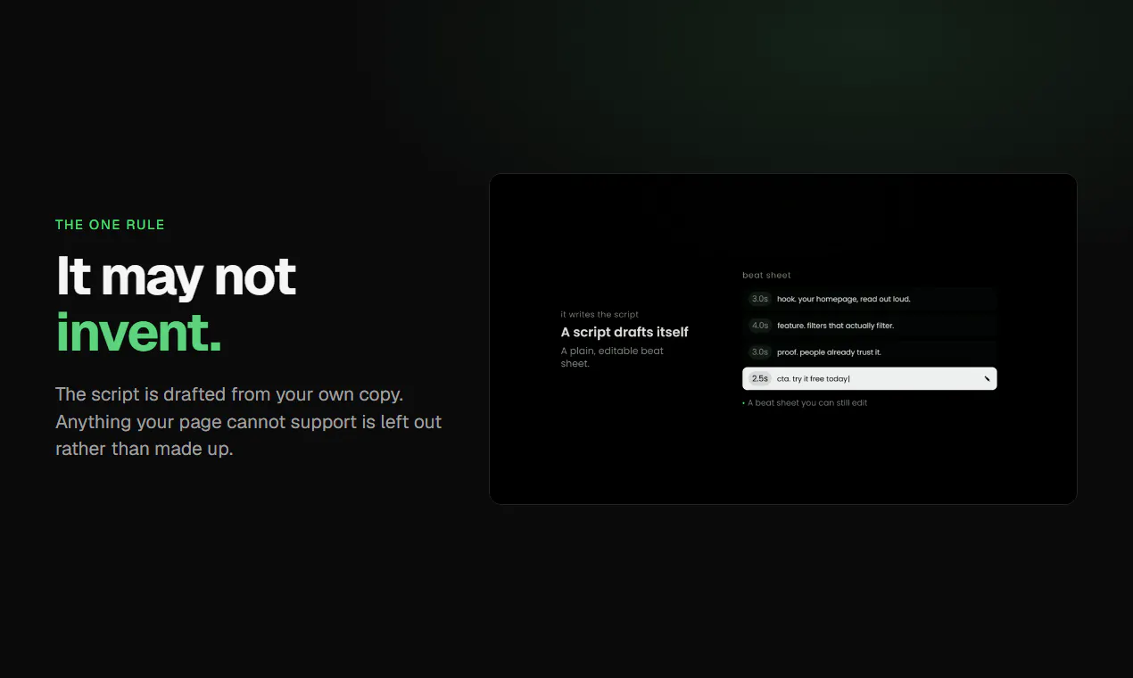The width and height of the screenshot is (1133, 678).
Task: Select the hook beat row
Action: (870, 299)
